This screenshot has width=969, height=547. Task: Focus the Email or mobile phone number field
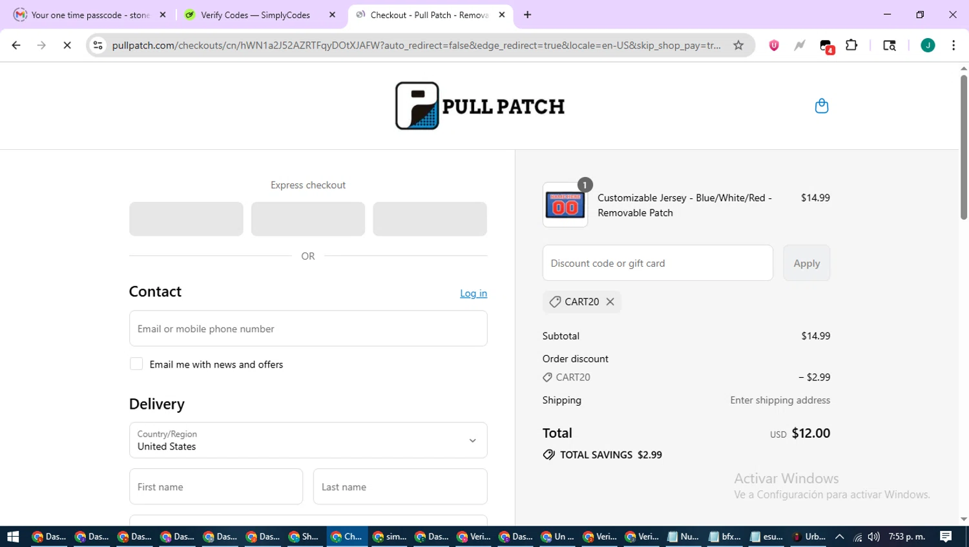(308, 328)
